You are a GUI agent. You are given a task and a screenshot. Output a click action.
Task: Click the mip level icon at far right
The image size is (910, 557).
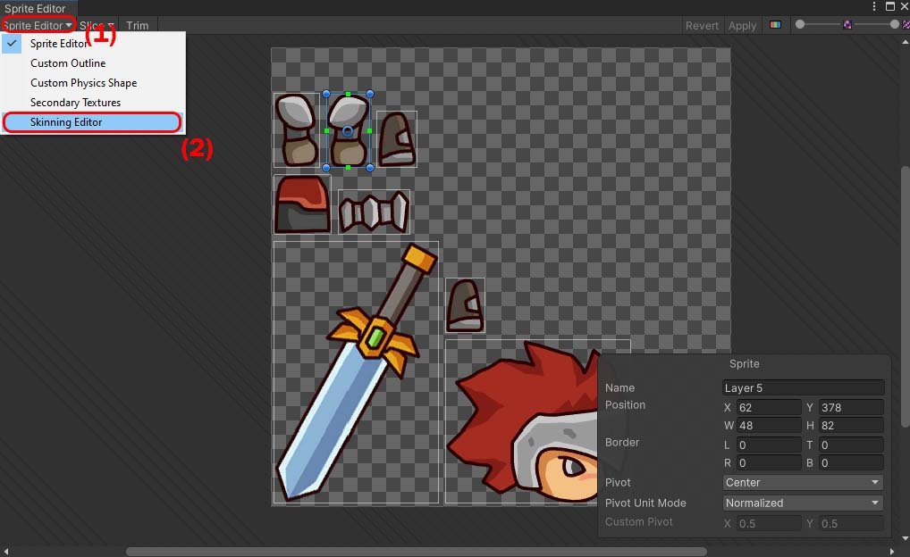click(x=906, y=25)
